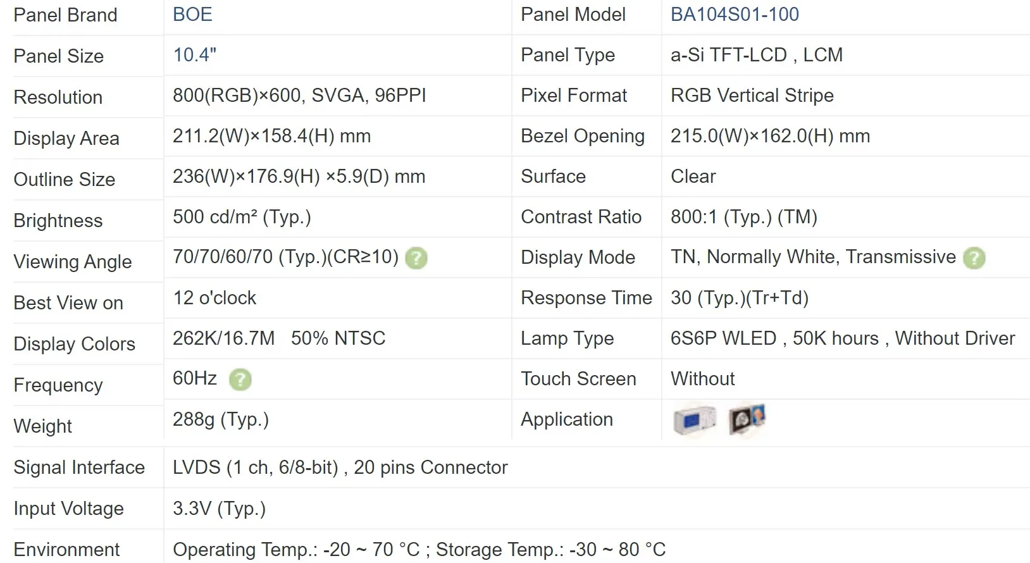
Task: Open the 10.4" panel size link
Action: 194,55
